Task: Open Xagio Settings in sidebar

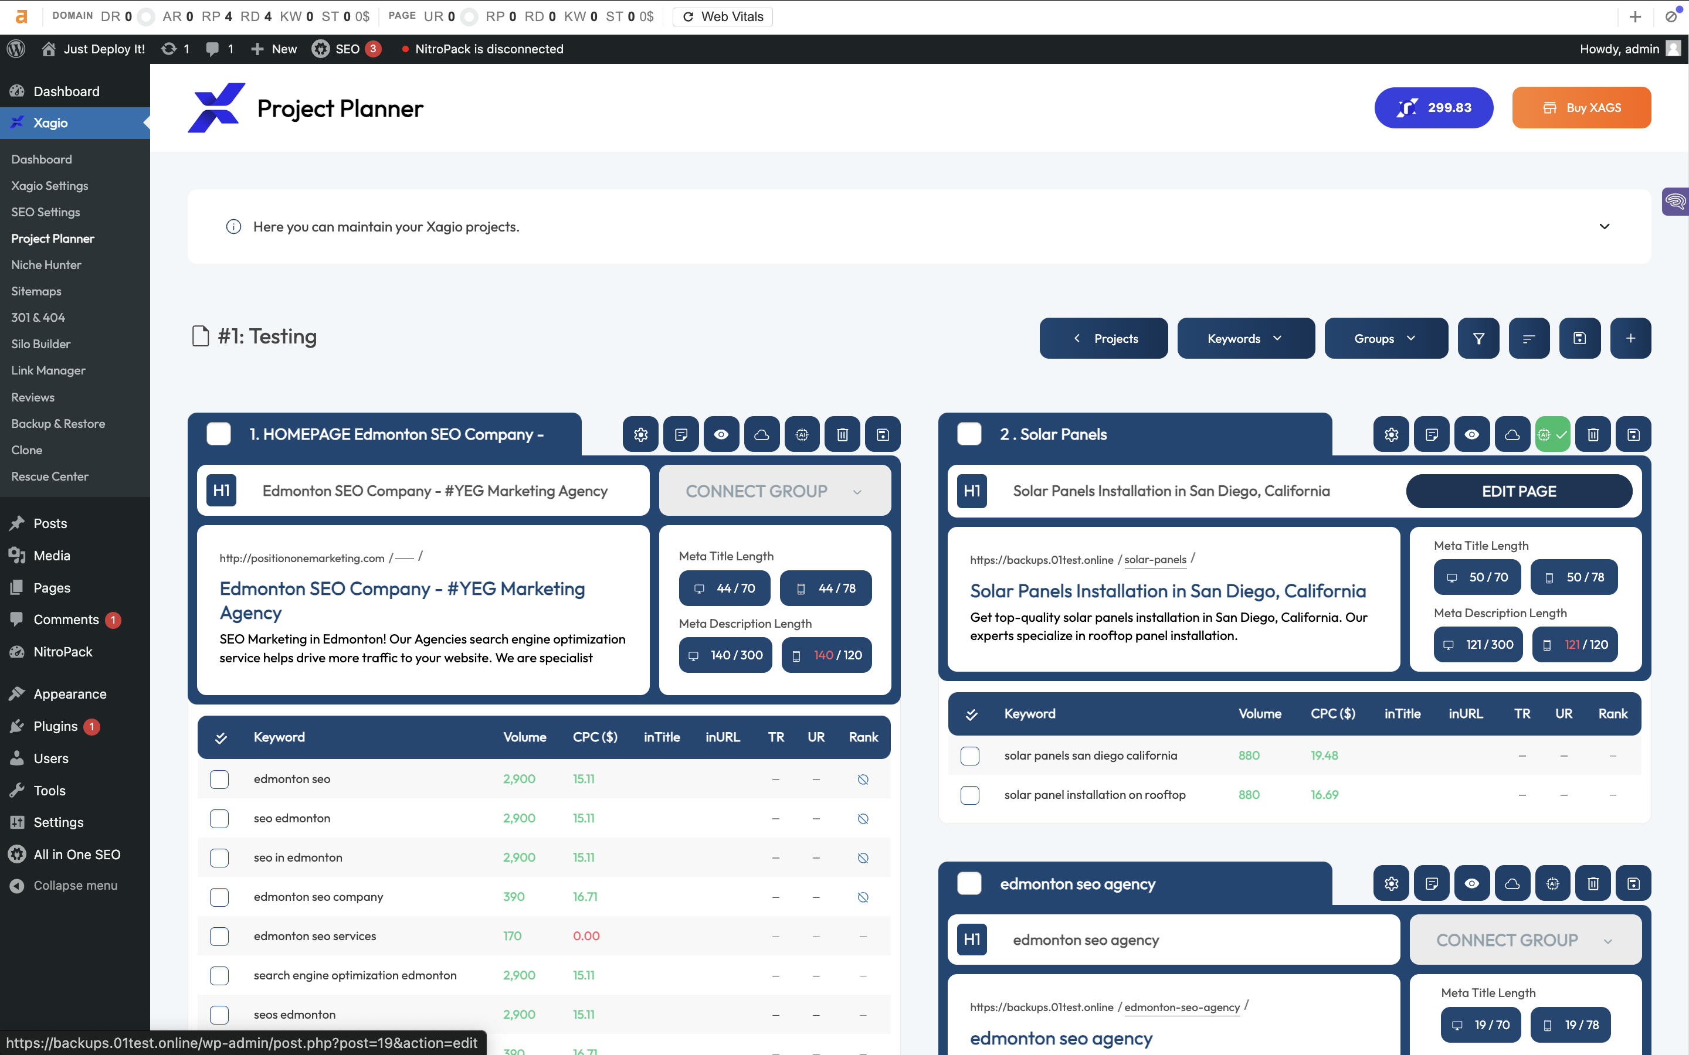Action: [49, 186]
